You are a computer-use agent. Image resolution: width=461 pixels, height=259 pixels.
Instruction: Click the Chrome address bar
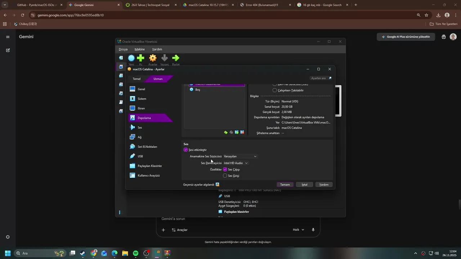(223, 15)
